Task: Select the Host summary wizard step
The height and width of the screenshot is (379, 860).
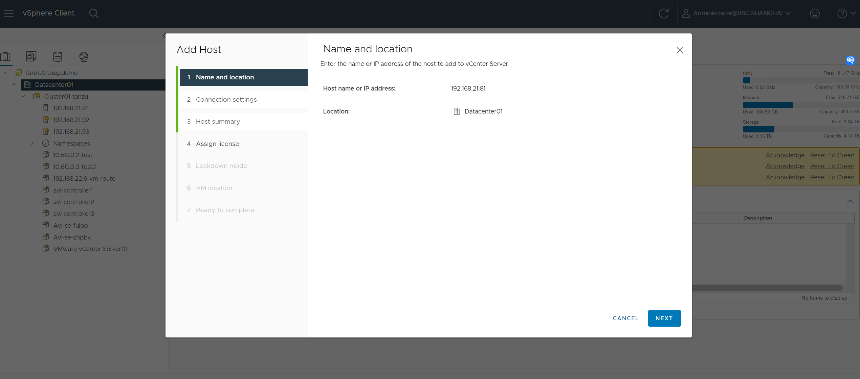Action: pyautogui.click(x=218, y=121)
